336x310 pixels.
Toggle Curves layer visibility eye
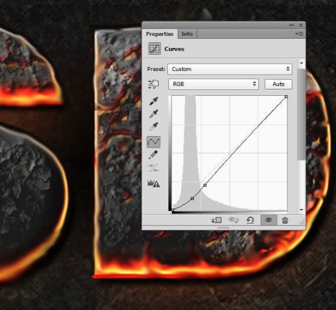(x=269, y=220)
